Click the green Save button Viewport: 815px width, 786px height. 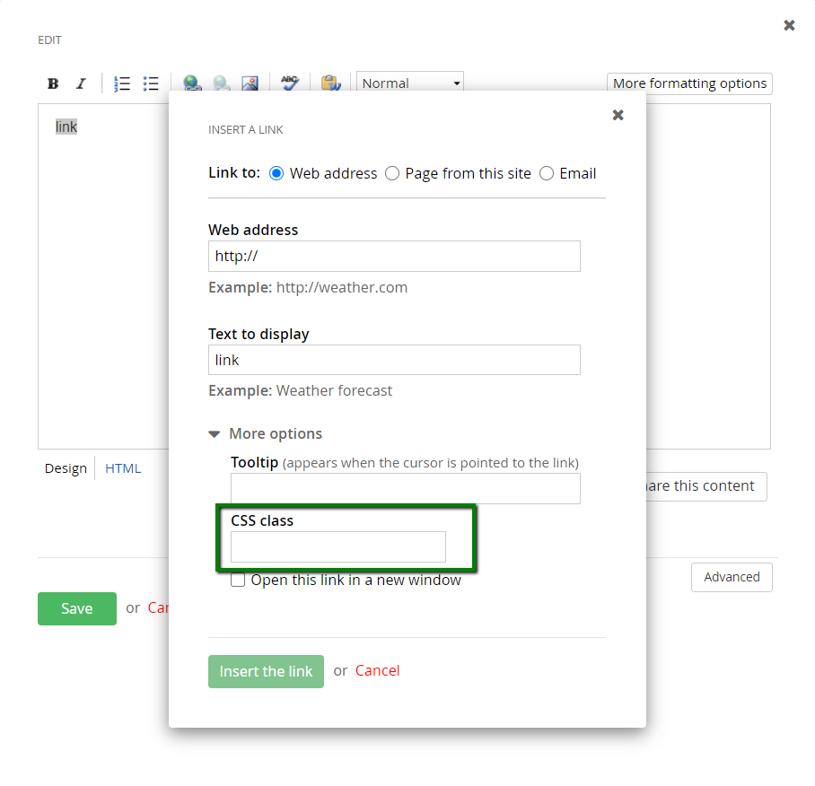point(77,608)
